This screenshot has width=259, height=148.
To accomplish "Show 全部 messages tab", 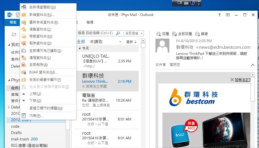I will (x=81, y=42).
